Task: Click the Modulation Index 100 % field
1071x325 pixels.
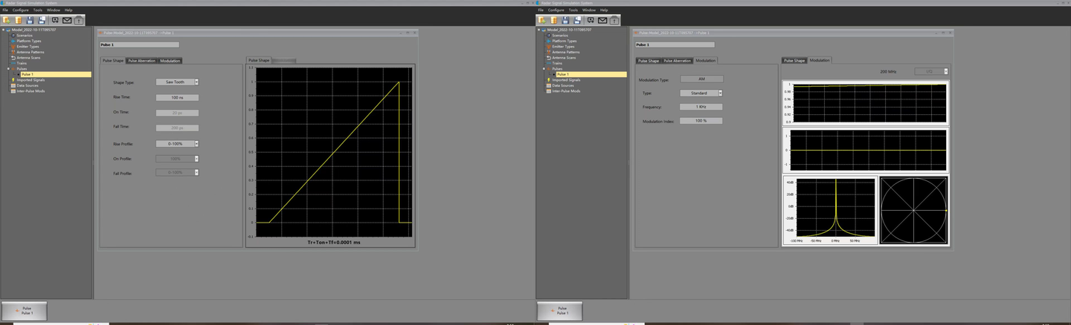Action: (x=701, y=121)
